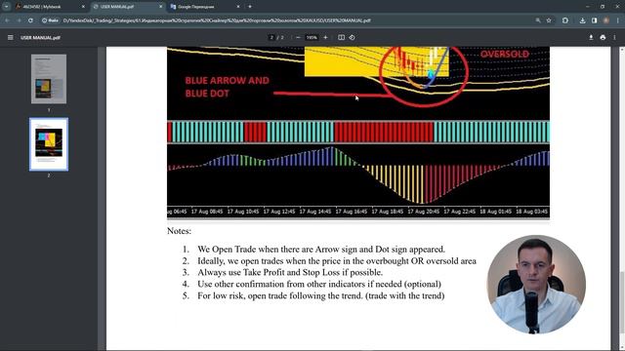625x351 pixels.
Task: Click note 'Always use Take Profit and Stop Loss'
Action: [290, 273]
